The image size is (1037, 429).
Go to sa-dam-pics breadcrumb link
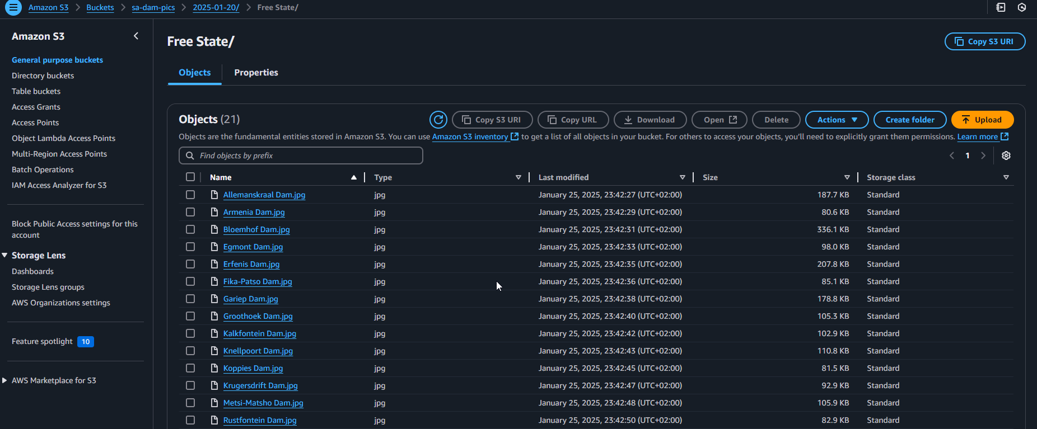153,7
